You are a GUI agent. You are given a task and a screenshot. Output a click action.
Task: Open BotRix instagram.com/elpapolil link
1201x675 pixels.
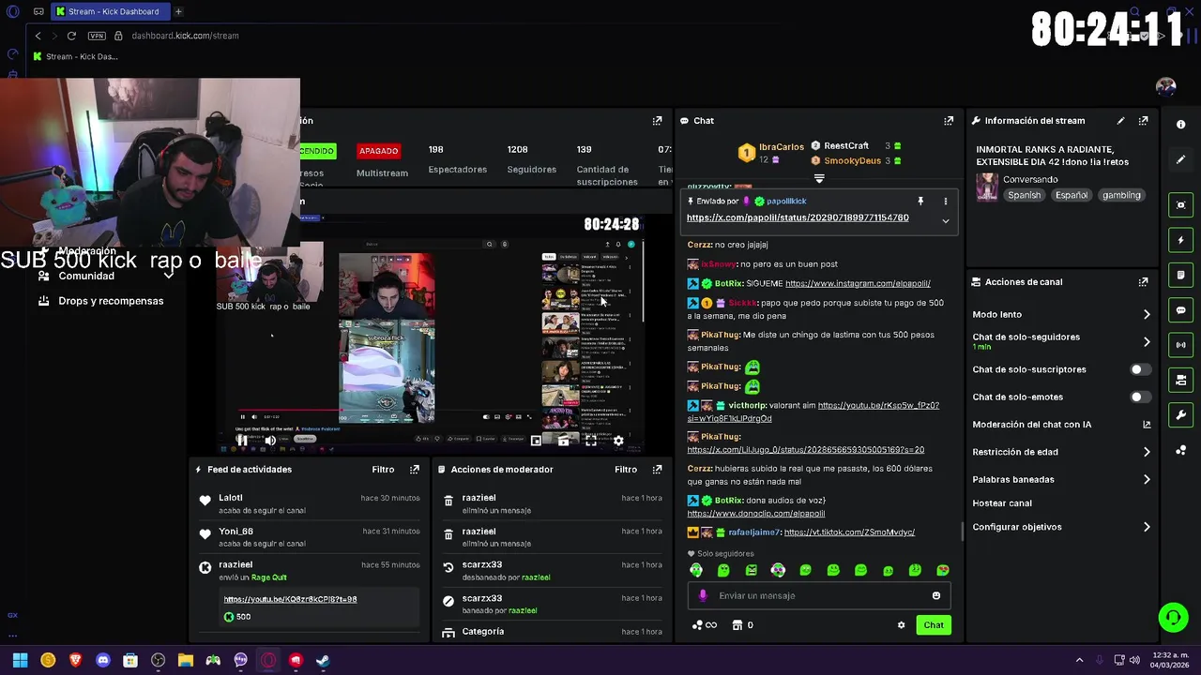click(x=858, y=283)
